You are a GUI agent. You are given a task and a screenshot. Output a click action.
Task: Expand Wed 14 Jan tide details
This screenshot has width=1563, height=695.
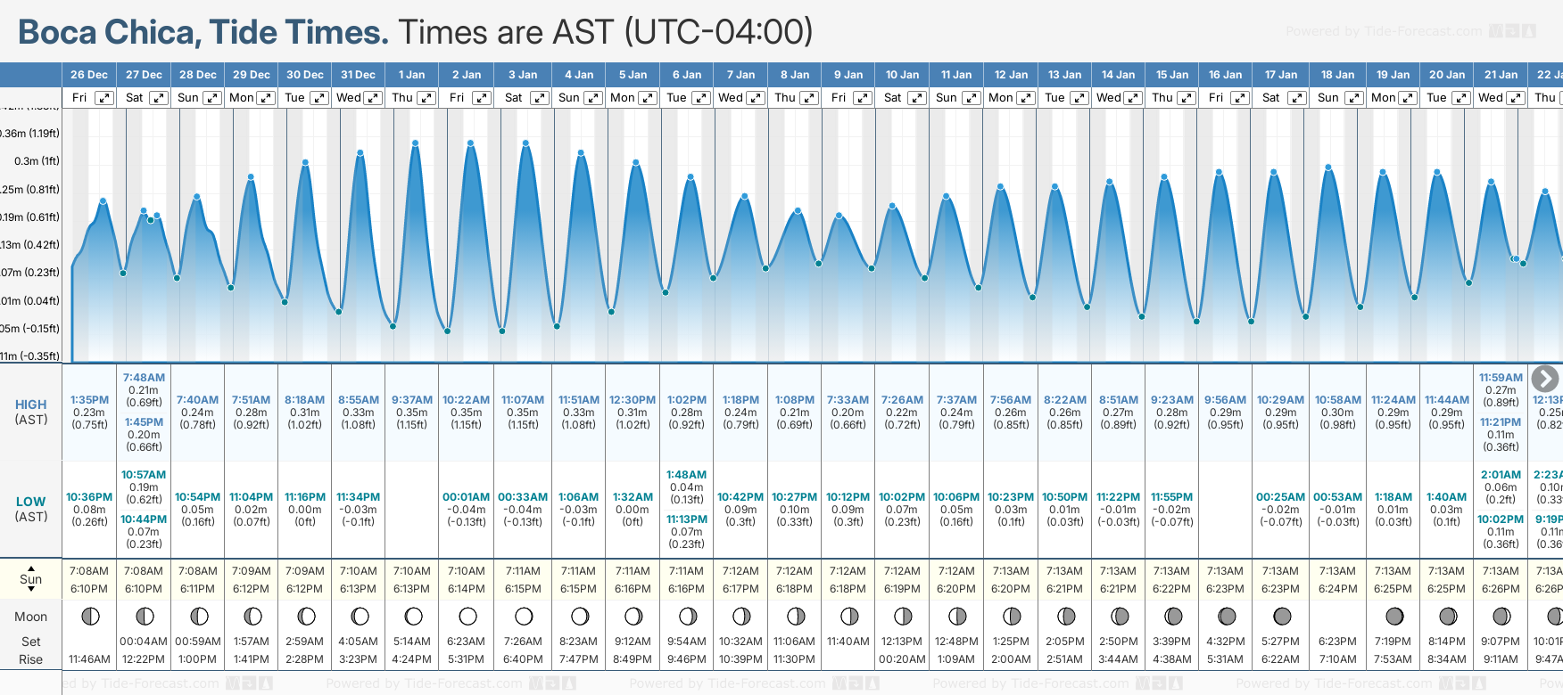click(1132, 98)
